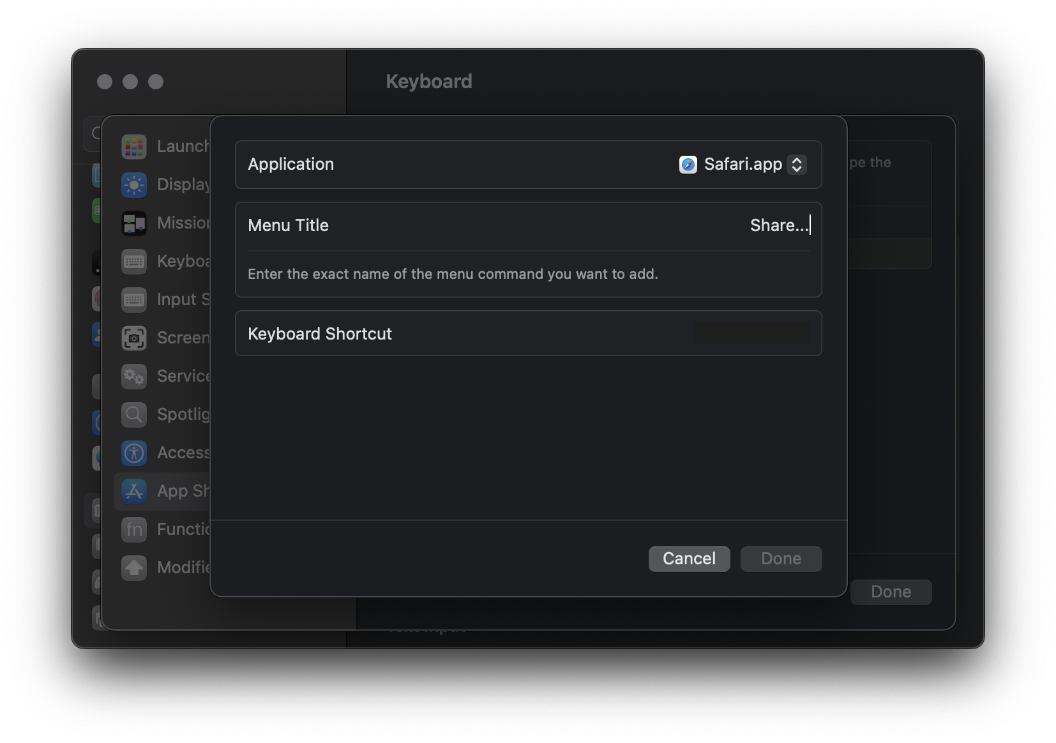Click the Safari compass icon in Application row
This screenshot has height=743, width=1056.
pyautogui.click(x=688, y=165)
